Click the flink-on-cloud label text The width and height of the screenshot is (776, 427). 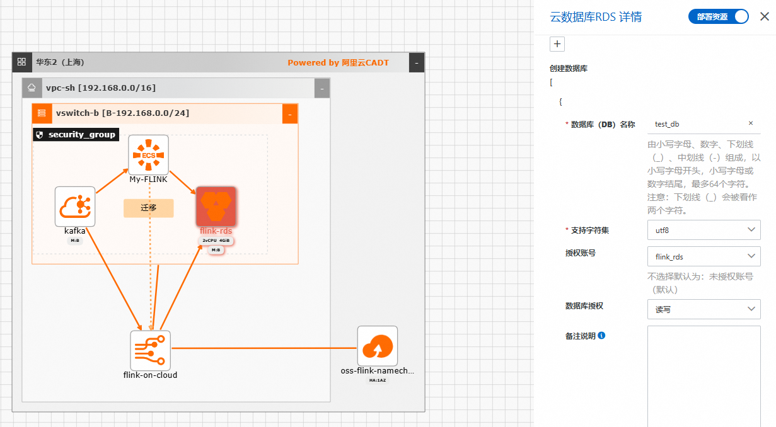pyautogui.click(x=150, y=375)
